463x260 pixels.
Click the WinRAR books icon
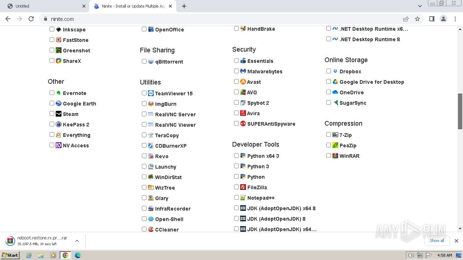335,156
